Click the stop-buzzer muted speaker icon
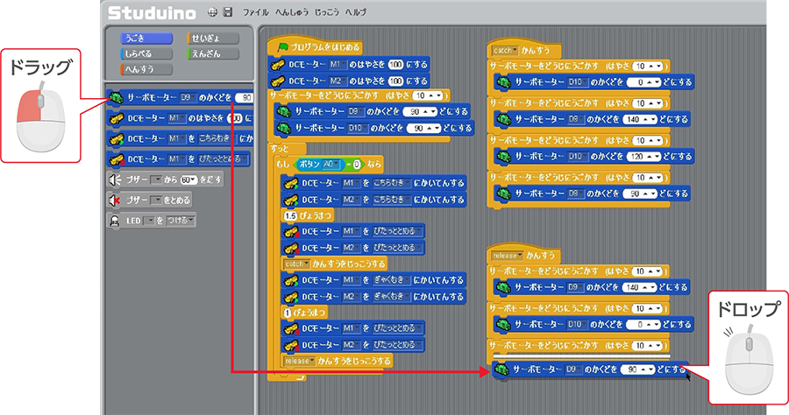The image size is (789, 415). pos(114,200)
